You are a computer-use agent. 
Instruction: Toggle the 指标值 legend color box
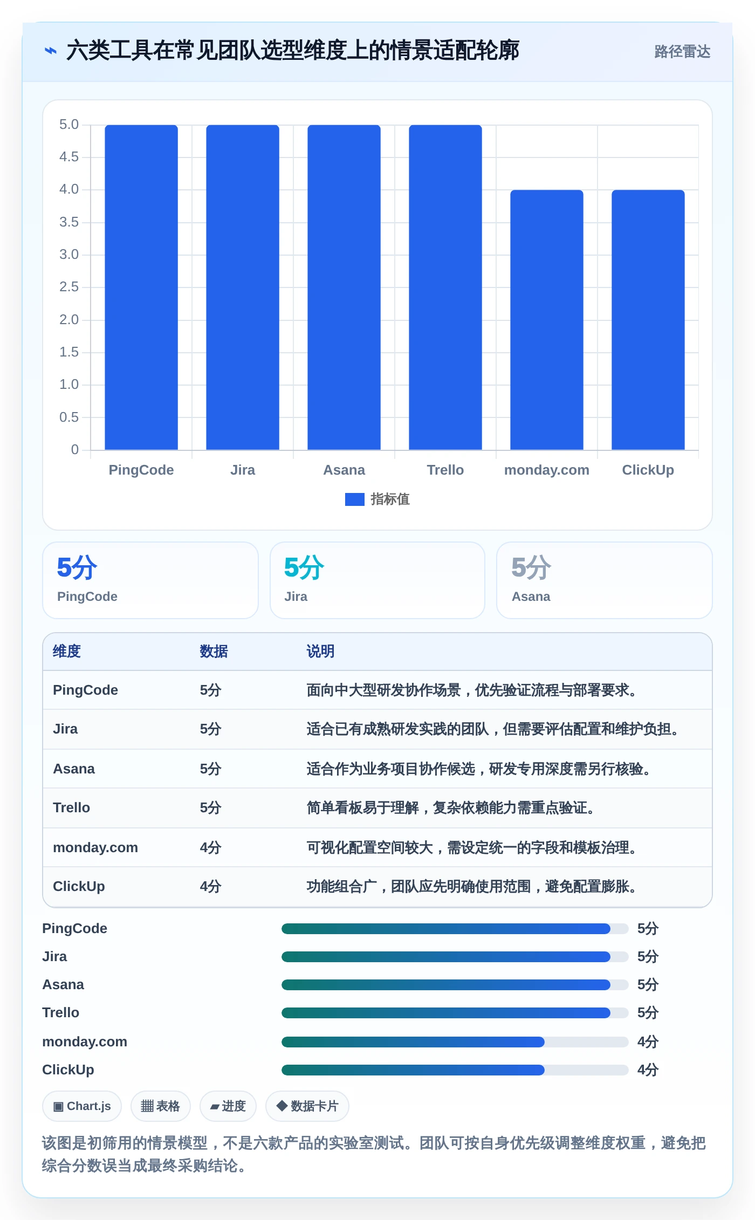coord(354,499)
